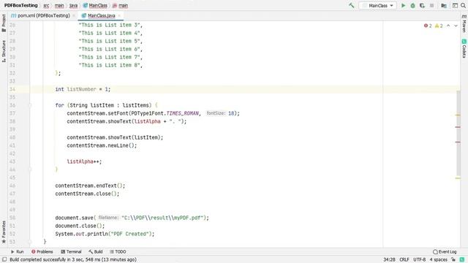The image size is (468, 263).
Task: Run MainClass with the green play icon
Action: coord(403,5)
